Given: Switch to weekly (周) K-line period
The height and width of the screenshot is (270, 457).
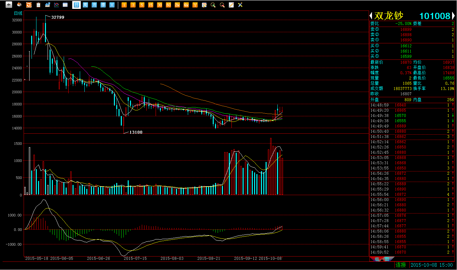Looking at the screenshot, I should click(x=85, y=5).
